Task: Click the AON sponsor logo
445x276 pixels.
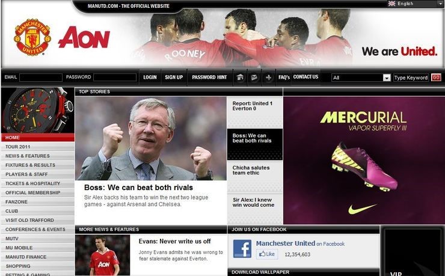Action: [x=84, y=37]
